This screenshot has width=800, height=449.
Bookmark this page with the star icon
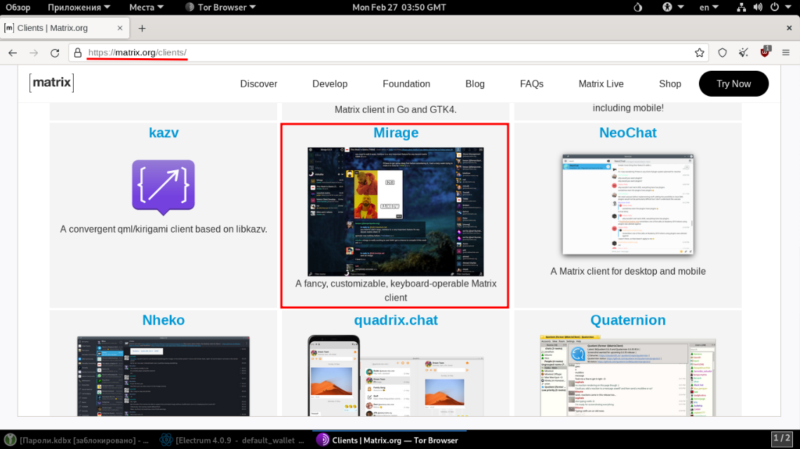click(700, 53)
